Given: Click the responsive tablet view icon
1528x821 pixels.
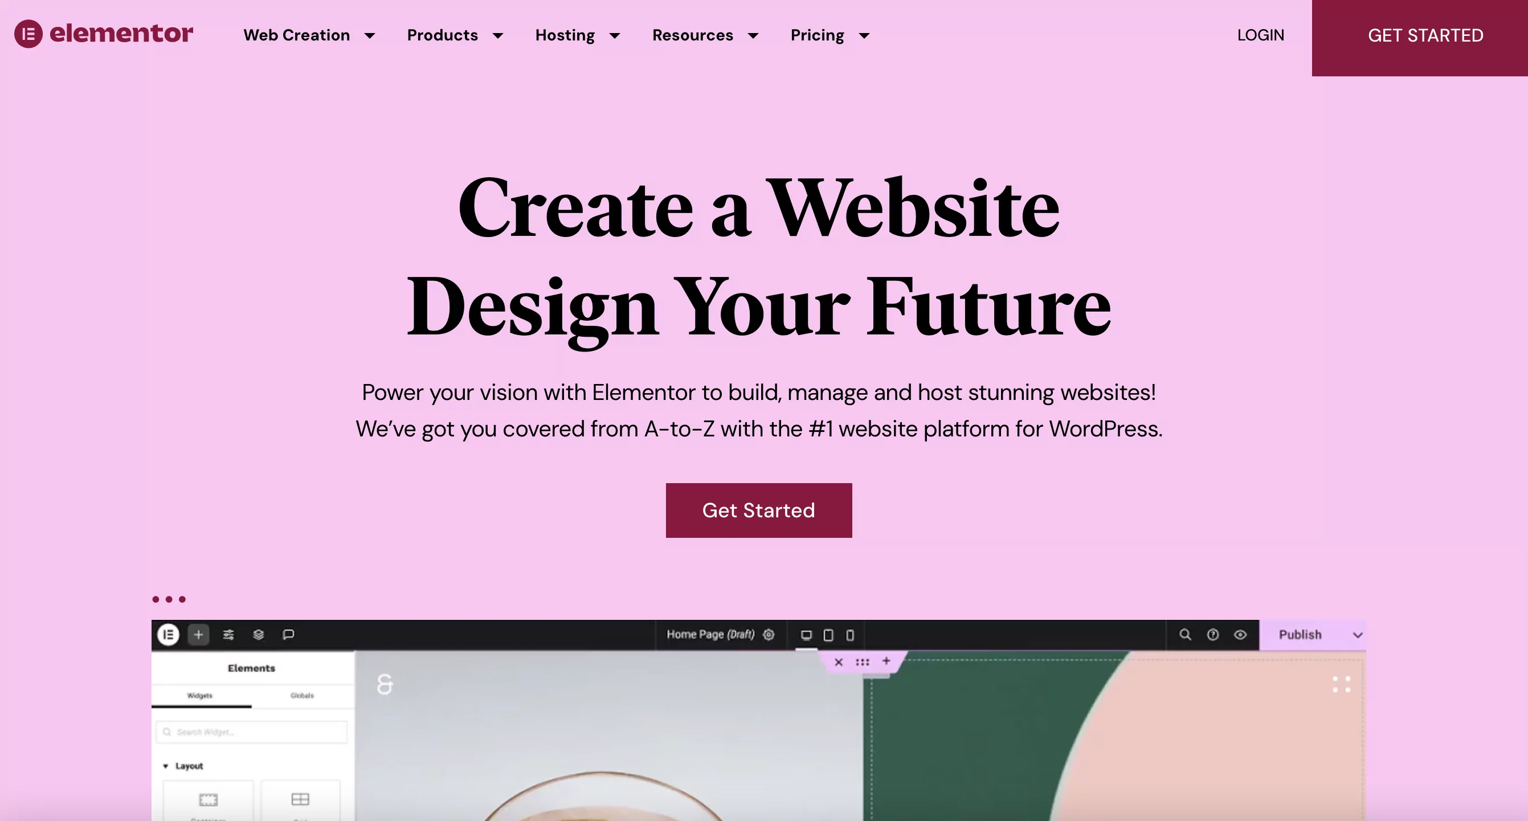Looking at the screenshot, I should coord(828,635).
